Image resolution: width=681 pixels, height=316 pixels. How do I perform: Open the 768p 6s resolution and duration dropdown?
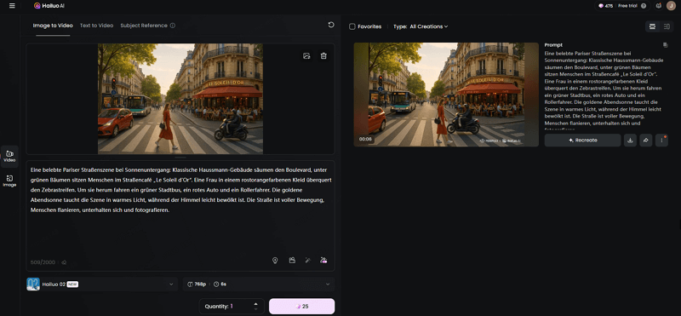click(259, 284)
